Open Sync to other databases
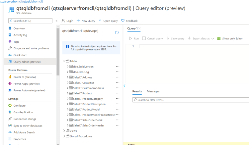249x145 pixels. pyautogui.click(x=26, y=125)
